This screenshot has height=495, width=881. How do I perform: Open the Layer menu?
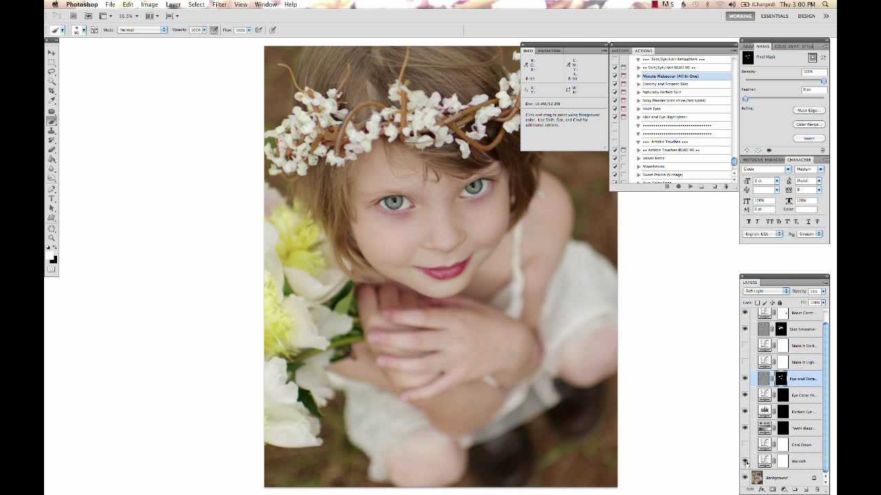click(173, 4)
